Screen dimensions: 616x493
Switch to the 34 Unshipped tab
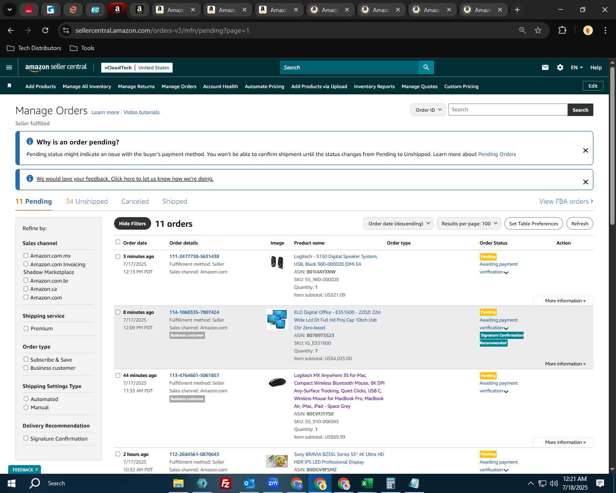coord(87,201)
